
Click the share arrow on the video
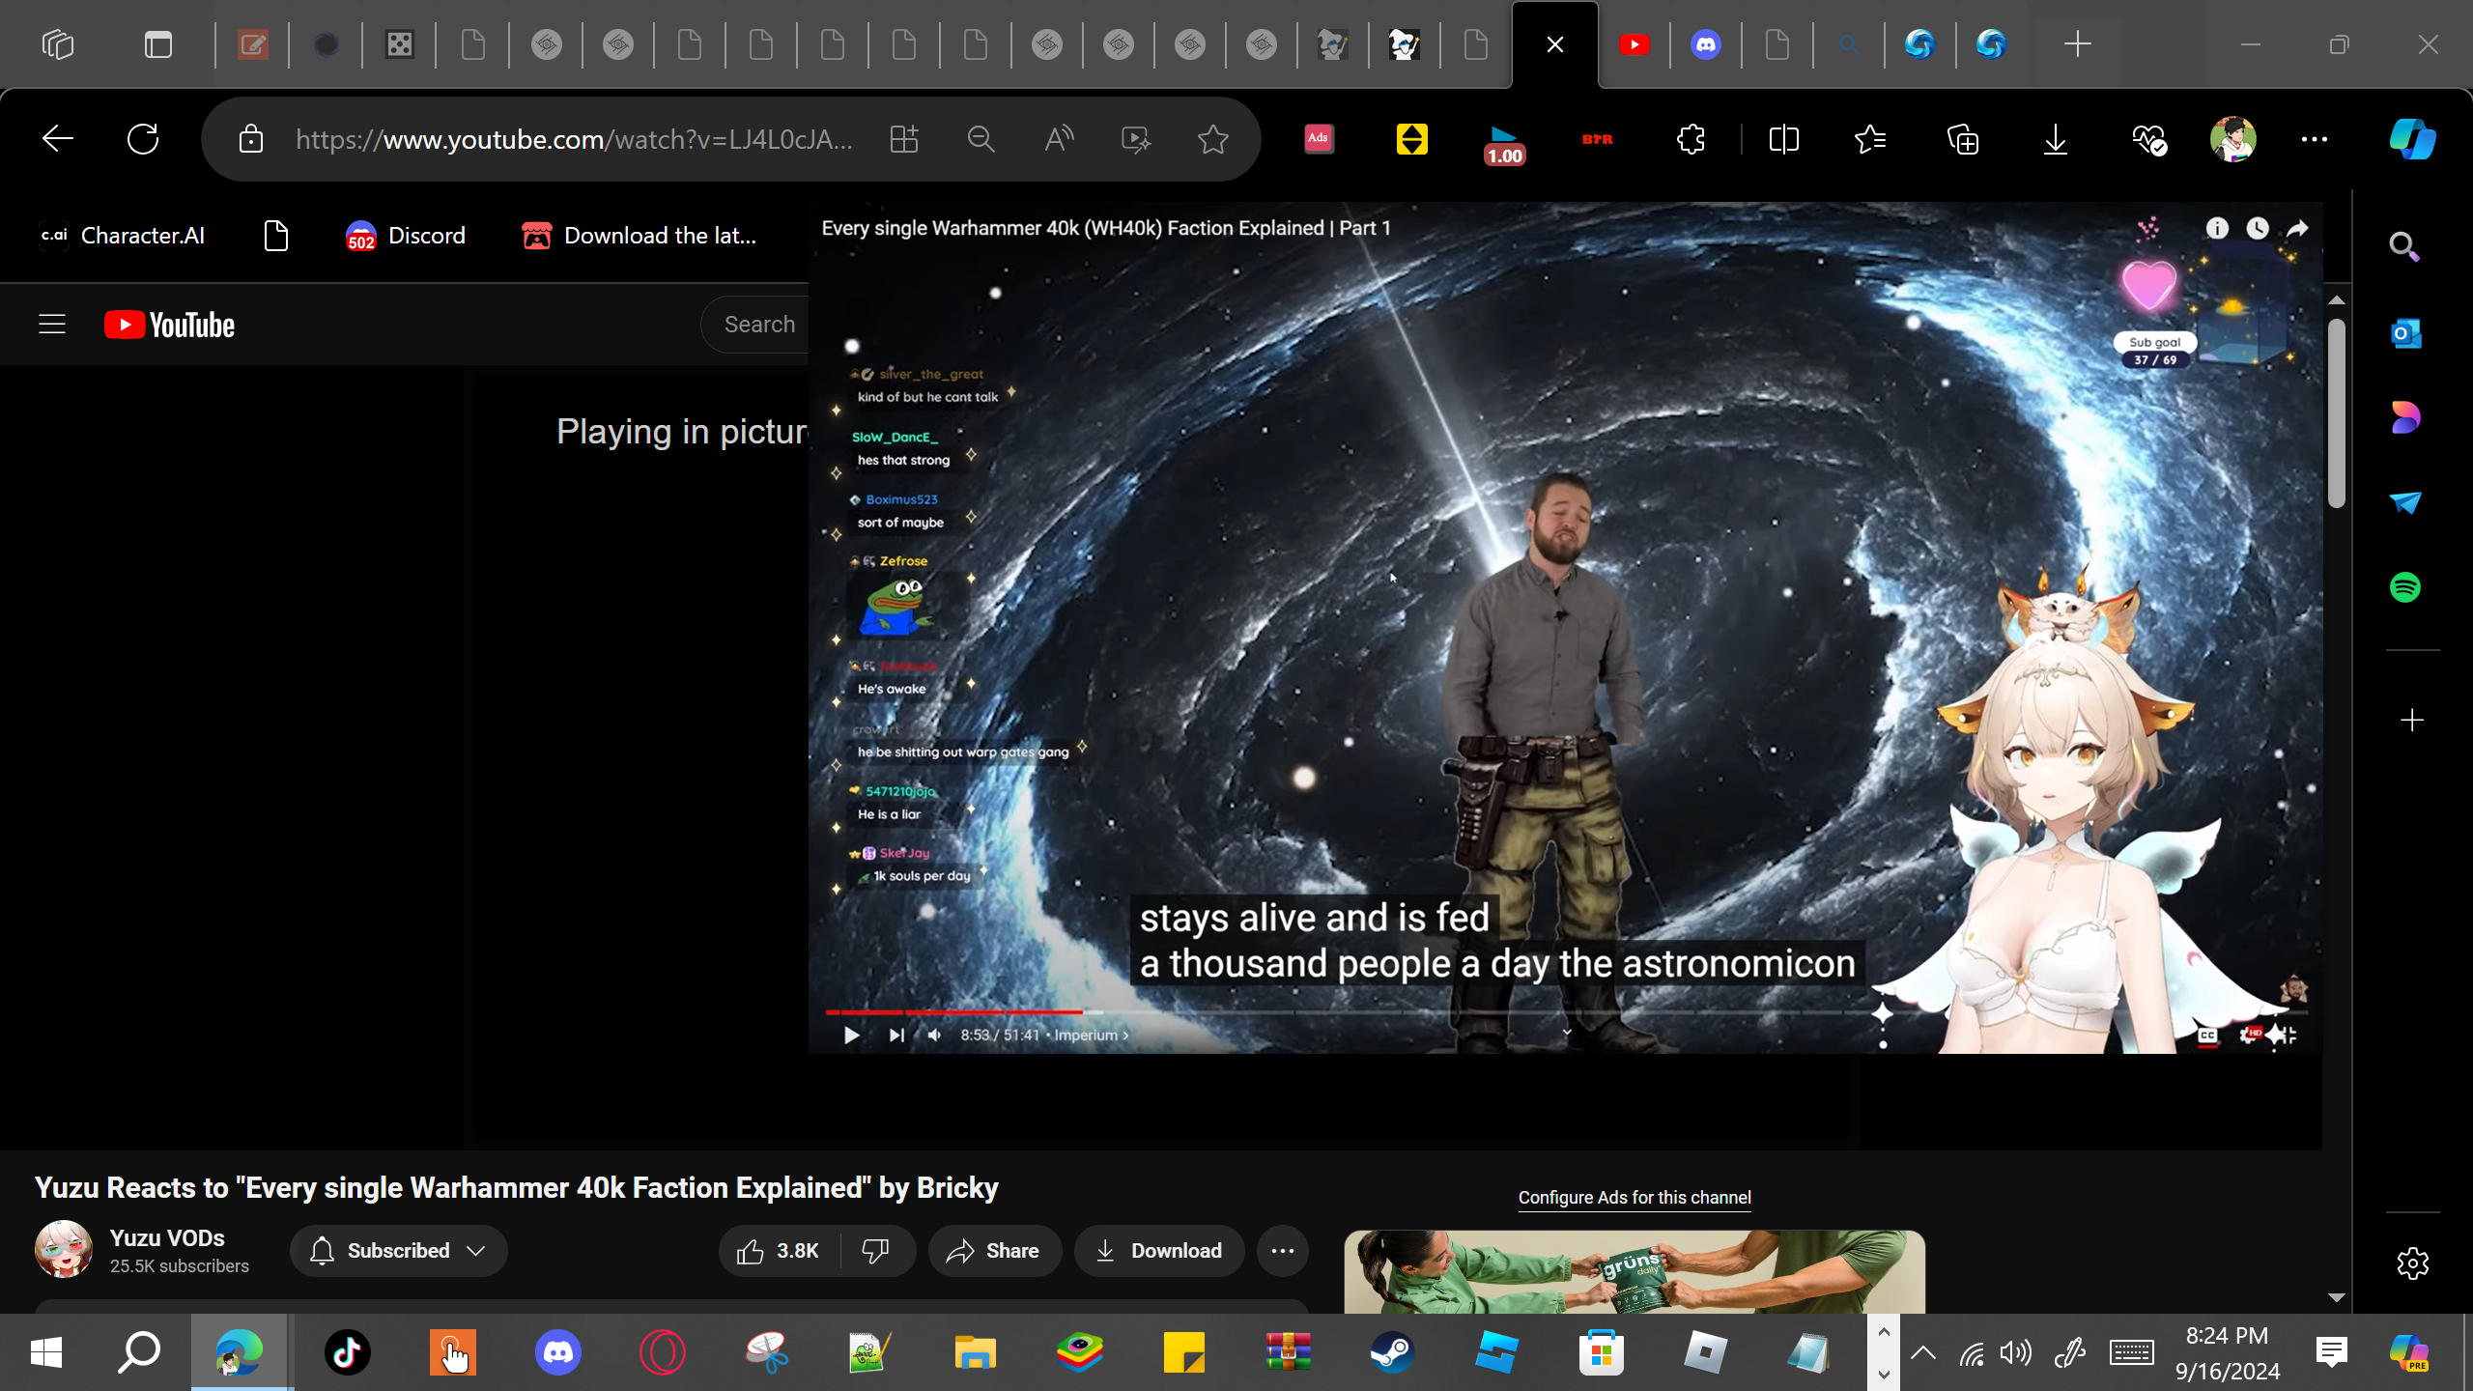click(2297, 228)
